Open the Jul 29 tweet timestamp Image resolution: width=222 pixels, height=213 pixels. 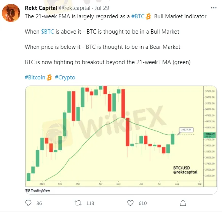(x=102, y=8)
